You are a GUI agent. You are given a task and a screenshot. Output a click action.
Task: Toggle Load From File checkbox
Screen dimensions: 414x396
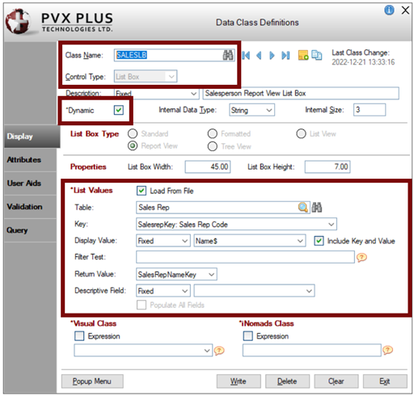point(142,191)
